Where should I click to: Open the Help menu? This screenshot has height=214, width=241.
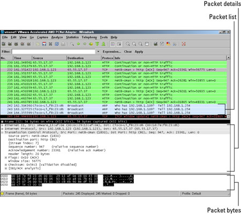(114, 37)
